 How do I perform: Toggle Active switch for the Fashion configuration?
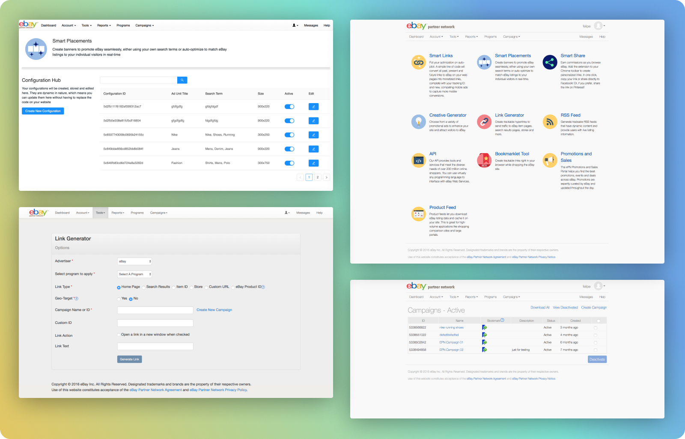click(x=289, y=163)
